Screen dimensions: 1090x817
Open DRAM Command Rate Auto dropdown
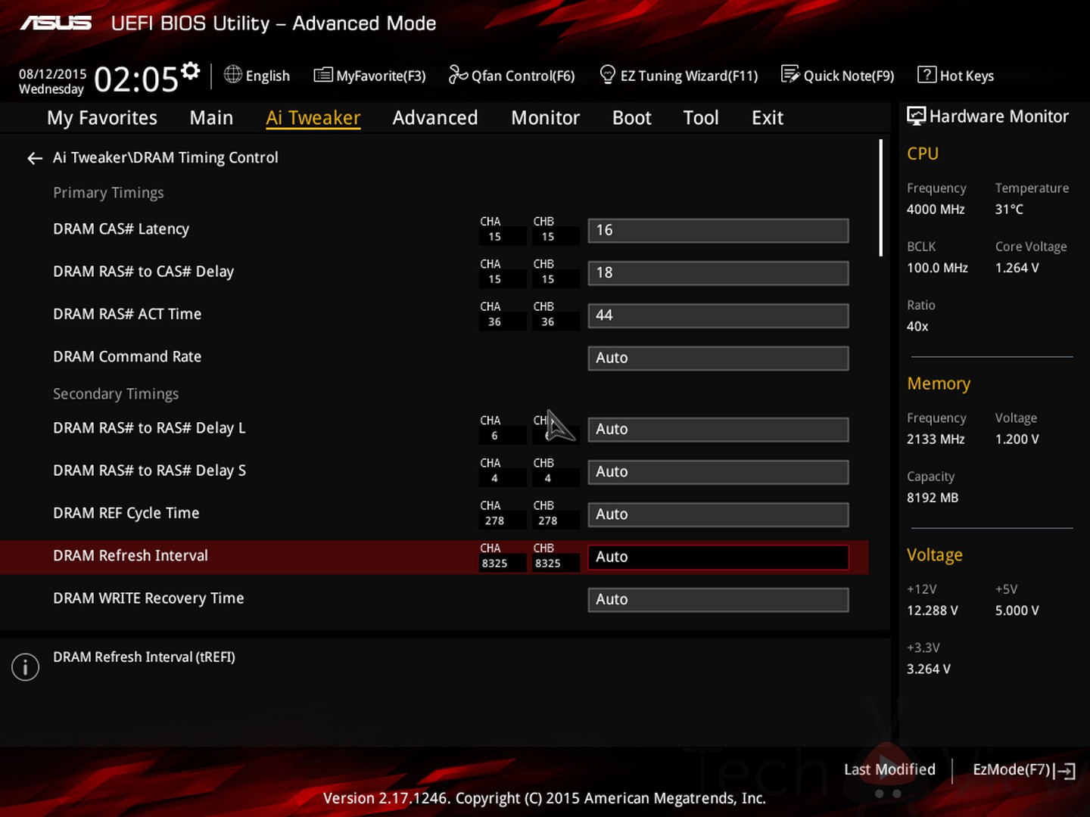[718, 358]
